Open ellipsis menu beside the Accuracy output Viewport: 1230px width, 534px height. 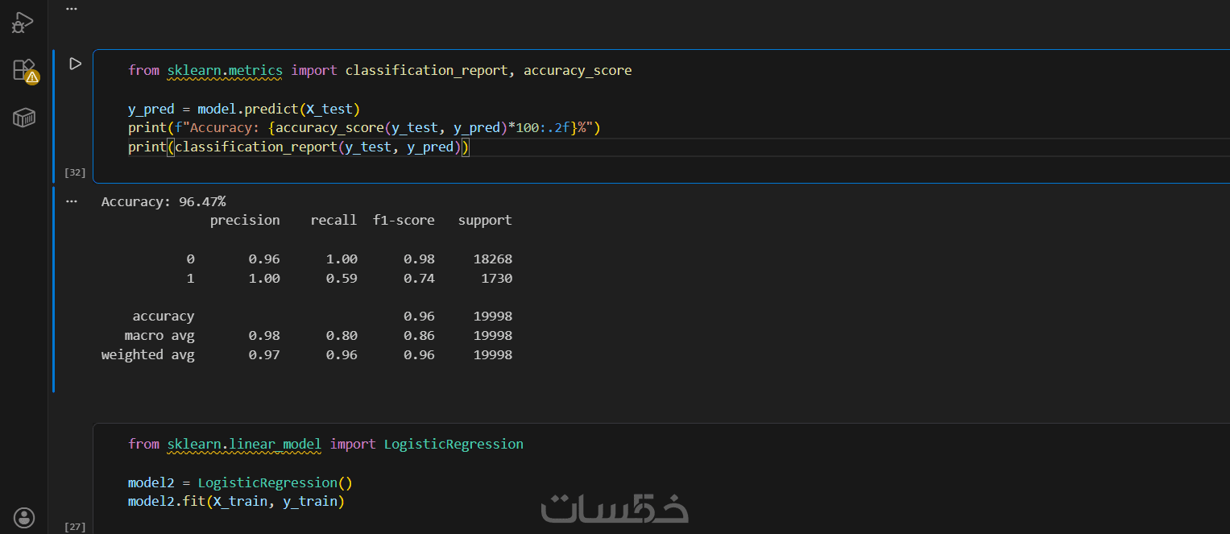[72, 201]
